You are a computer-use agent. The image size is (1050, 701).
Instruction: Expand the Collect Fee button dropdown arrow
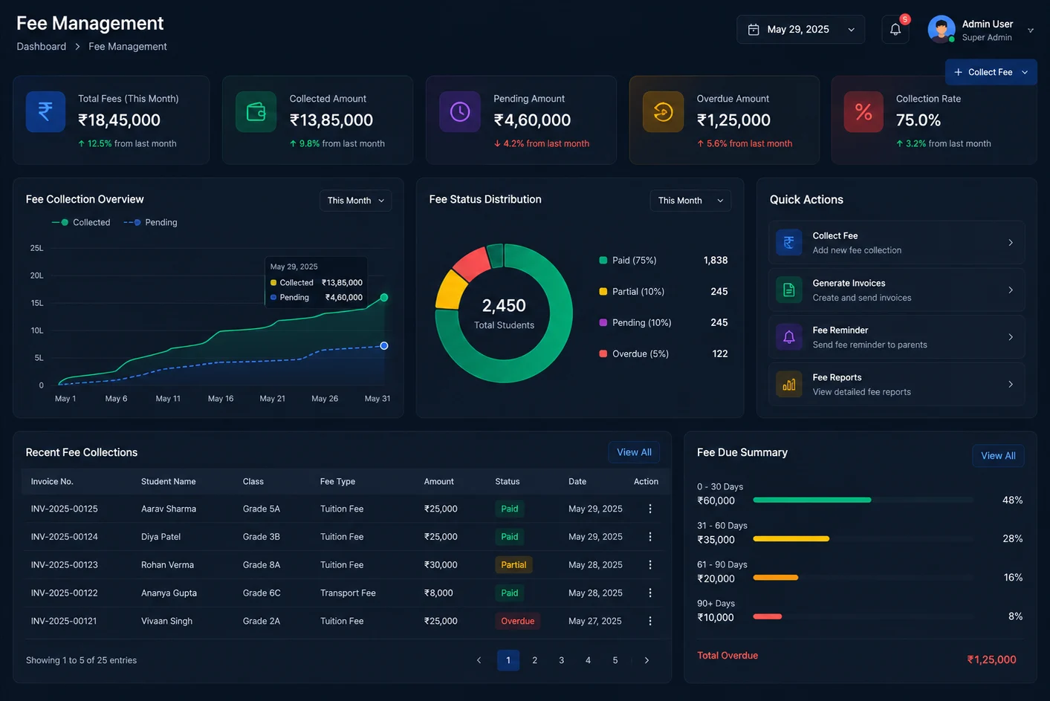pos(1025,72)
